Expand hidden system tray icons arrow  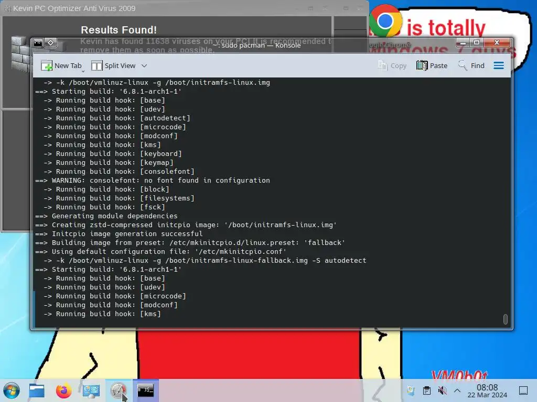click(457, 390)
